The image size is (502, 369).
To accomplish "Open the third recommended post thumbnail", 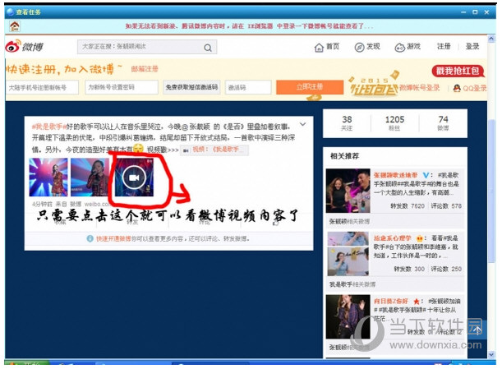I will click(348, 316).
